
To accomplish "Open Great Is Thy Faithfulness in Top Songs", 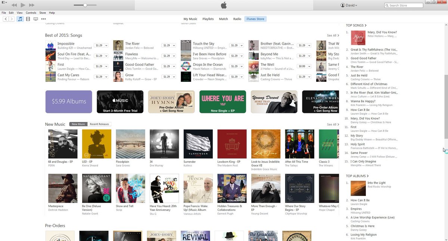I will tap(374, 49).
